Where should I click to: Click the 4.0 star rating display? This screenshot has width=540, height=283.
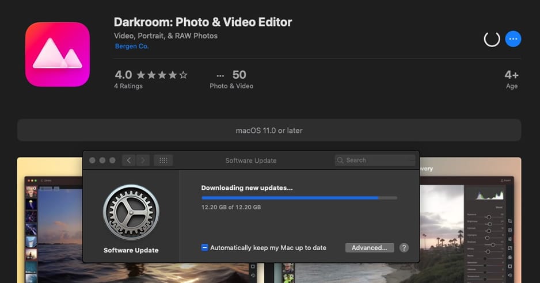(151, 75)
